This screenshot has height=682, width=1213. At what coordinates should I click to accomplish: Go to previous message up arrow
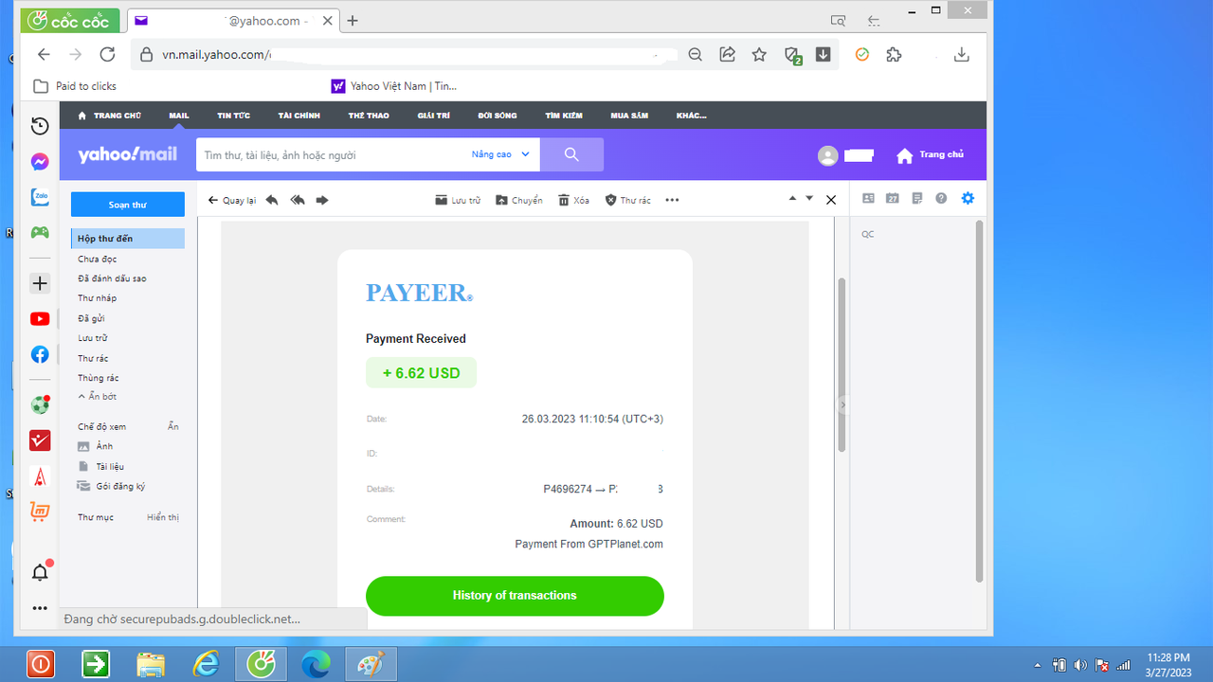click(x=792, y=198)
